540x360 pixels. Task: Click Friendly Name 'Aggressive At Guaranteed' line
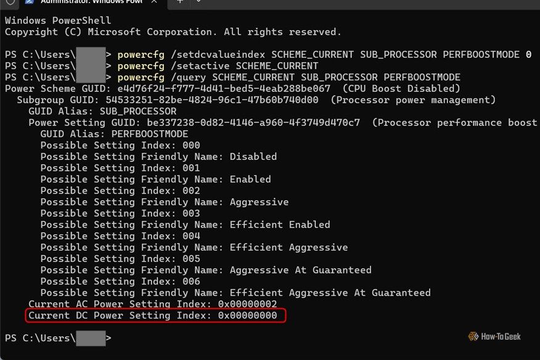(206, 271)
